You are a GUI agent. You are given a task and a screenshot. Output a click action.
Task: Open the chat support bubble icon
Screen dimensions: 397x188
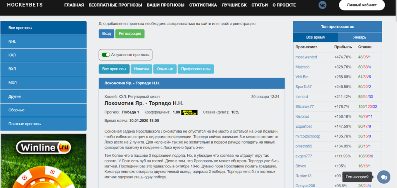(x=383, y=177)
